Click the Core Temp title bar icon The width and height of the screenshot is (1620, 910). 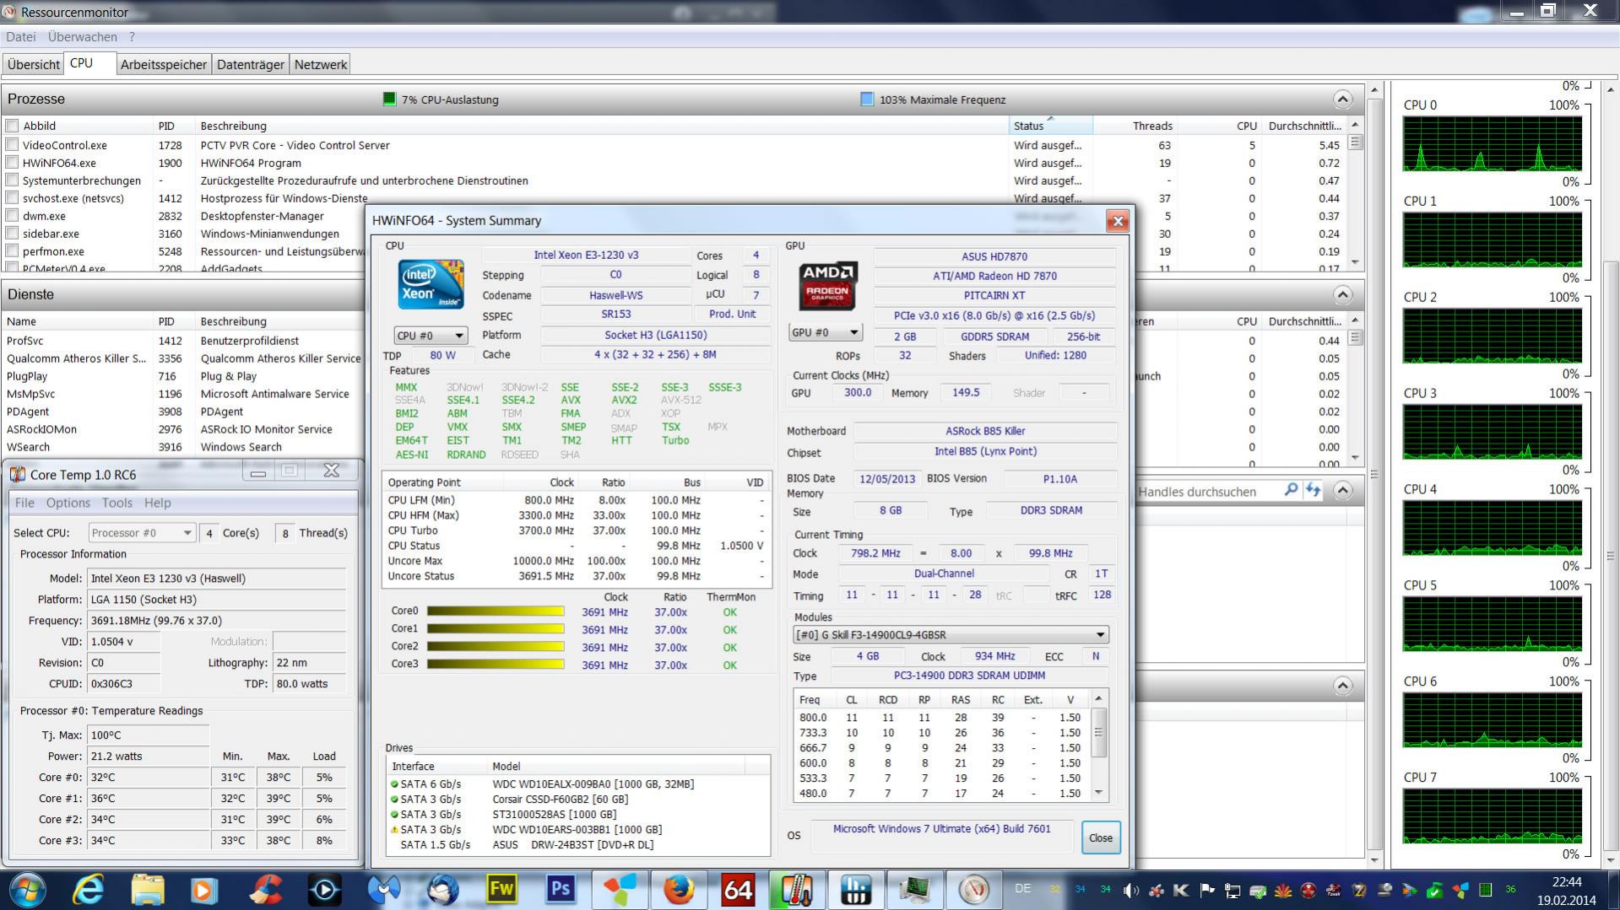tap(17, 474)
